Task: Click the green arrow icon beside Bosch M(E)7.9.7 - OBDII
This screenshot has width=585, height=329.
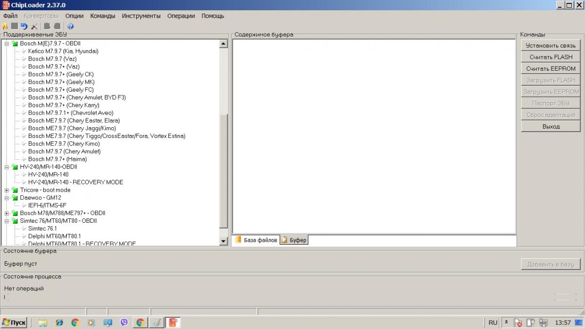Action: tap(15, 44)
